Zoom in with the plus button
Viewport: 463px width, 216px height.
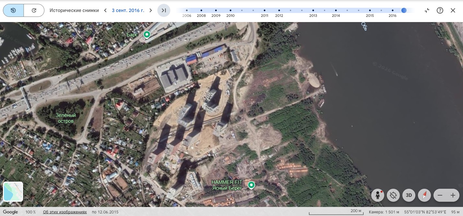tap(453, 195)
